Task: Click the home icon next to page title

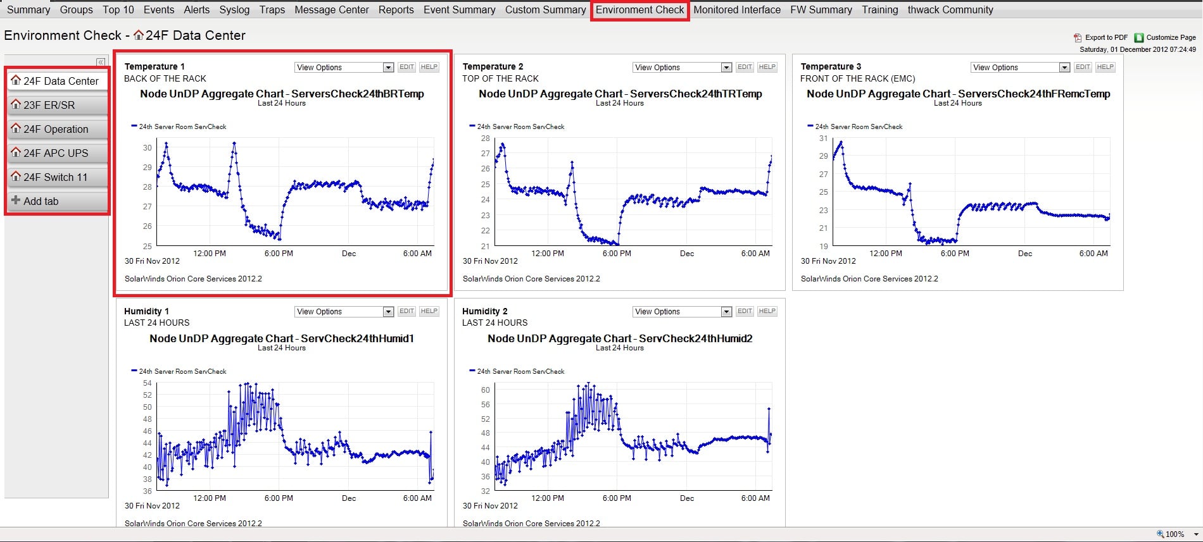Action: [139, 35]
